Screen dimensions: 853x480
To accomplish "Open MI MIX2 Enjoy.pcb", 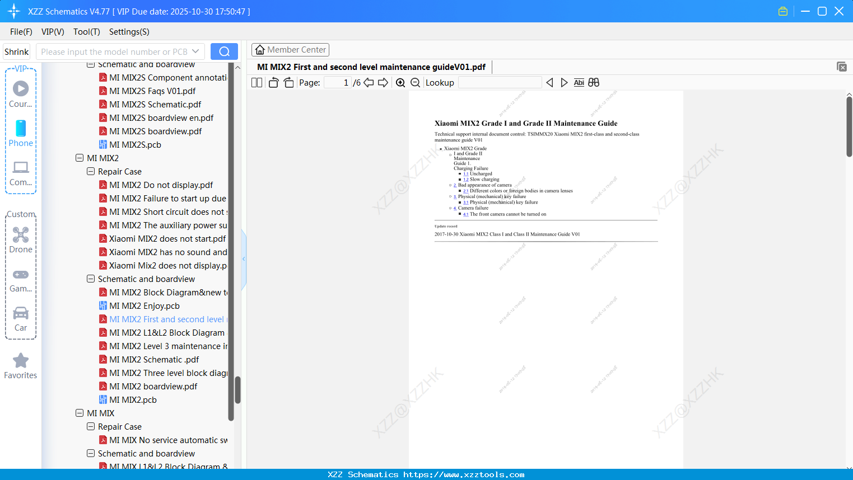I will [x=145, y=306].
